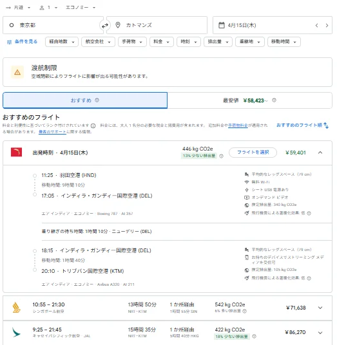
Task: Open the 片道 trip type dropdown
Action: click(x=18, y=8)
